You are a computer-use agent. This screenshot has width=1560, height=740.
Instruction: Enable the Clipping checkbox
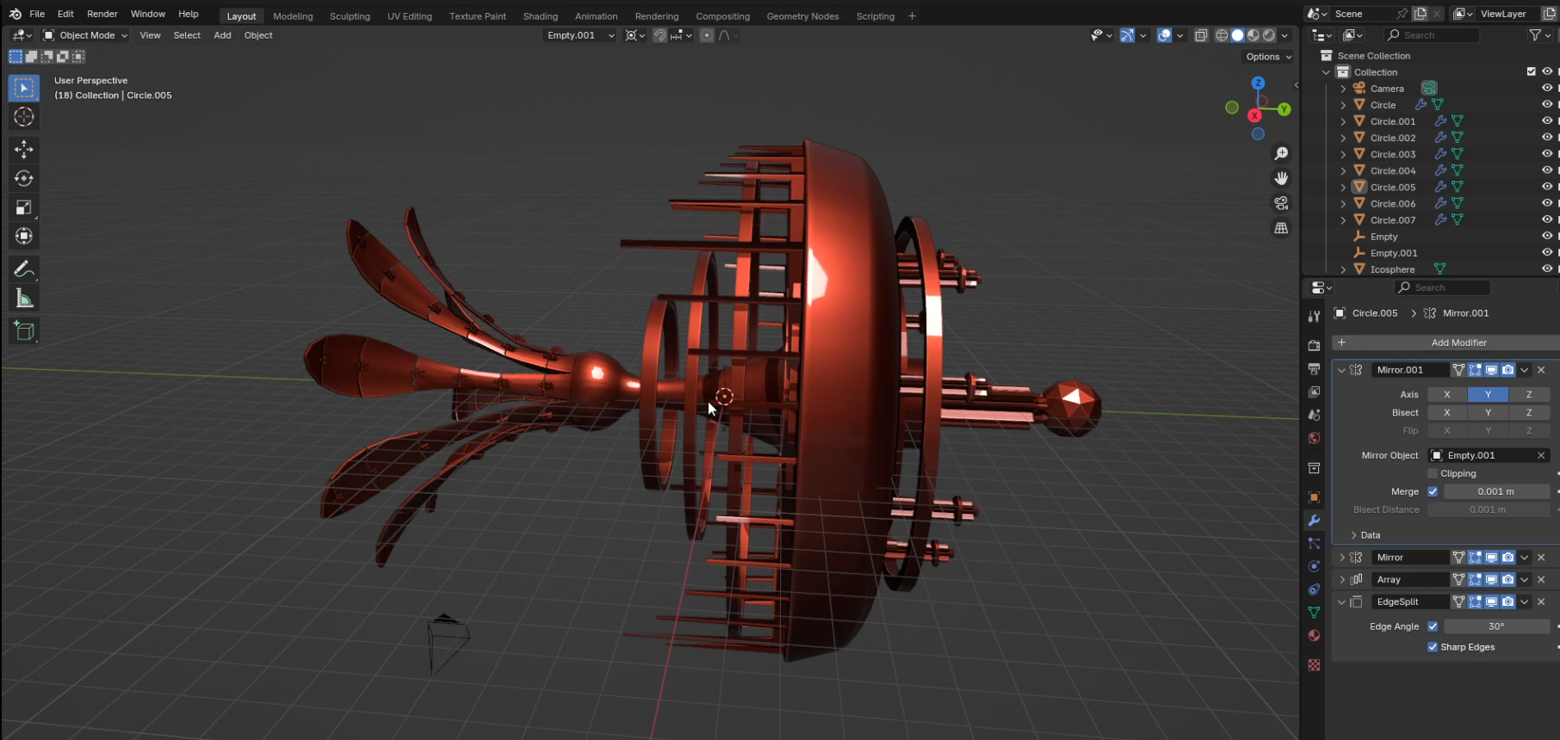[x=1433, y=473]
